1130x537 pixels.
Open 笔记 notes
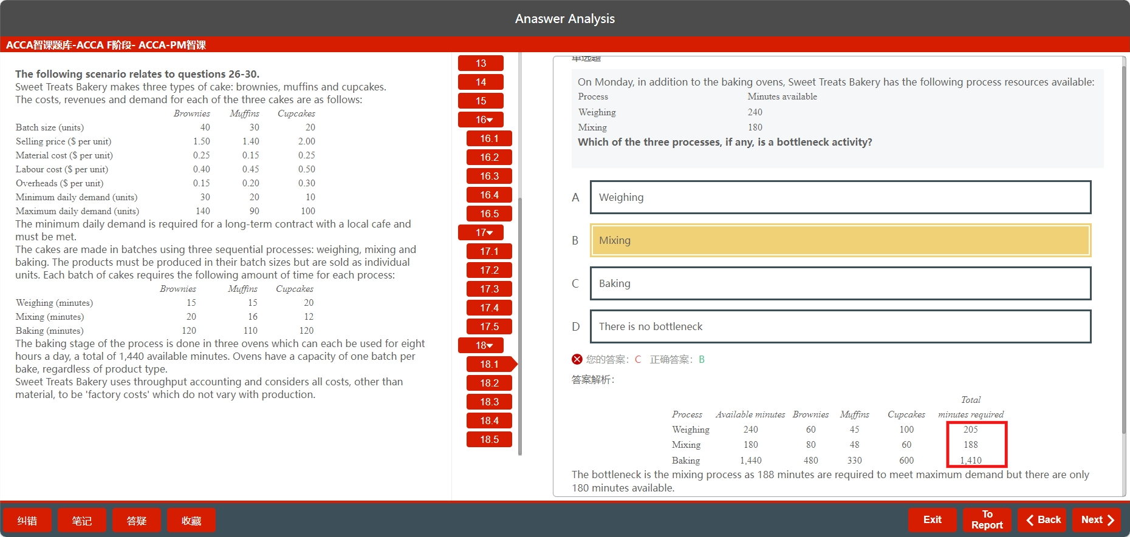(82, 521)
